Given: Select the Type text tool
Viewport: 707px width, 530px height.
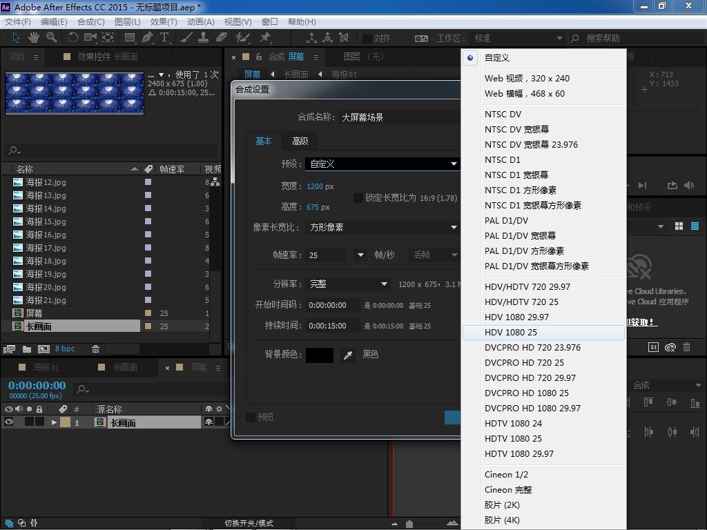Looking at the screenshot, I should (x=164, y=38).
